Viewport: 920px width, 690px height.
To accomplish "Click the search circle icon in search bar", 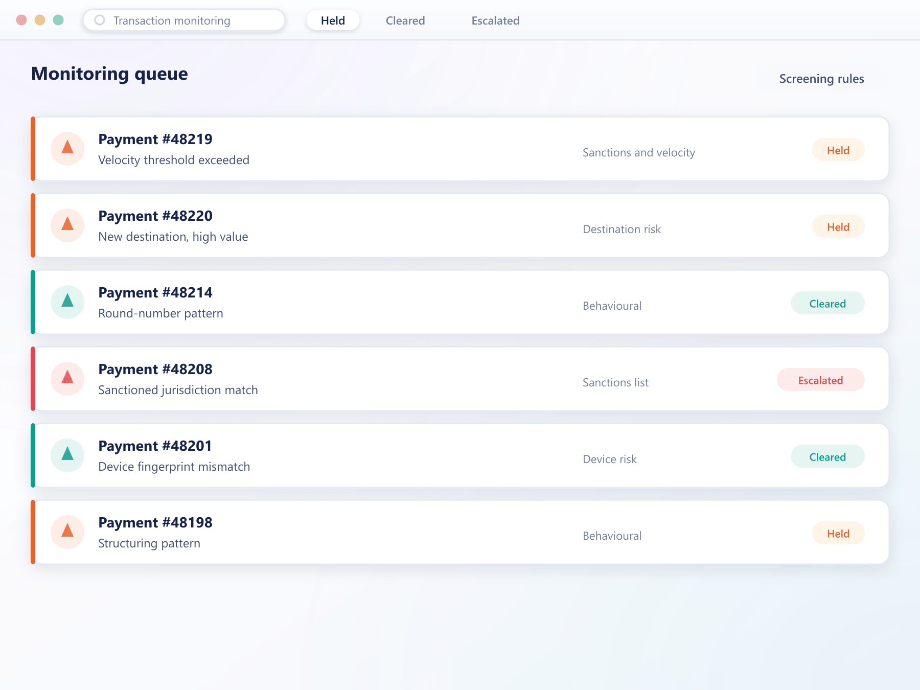I will click(100, 20).
